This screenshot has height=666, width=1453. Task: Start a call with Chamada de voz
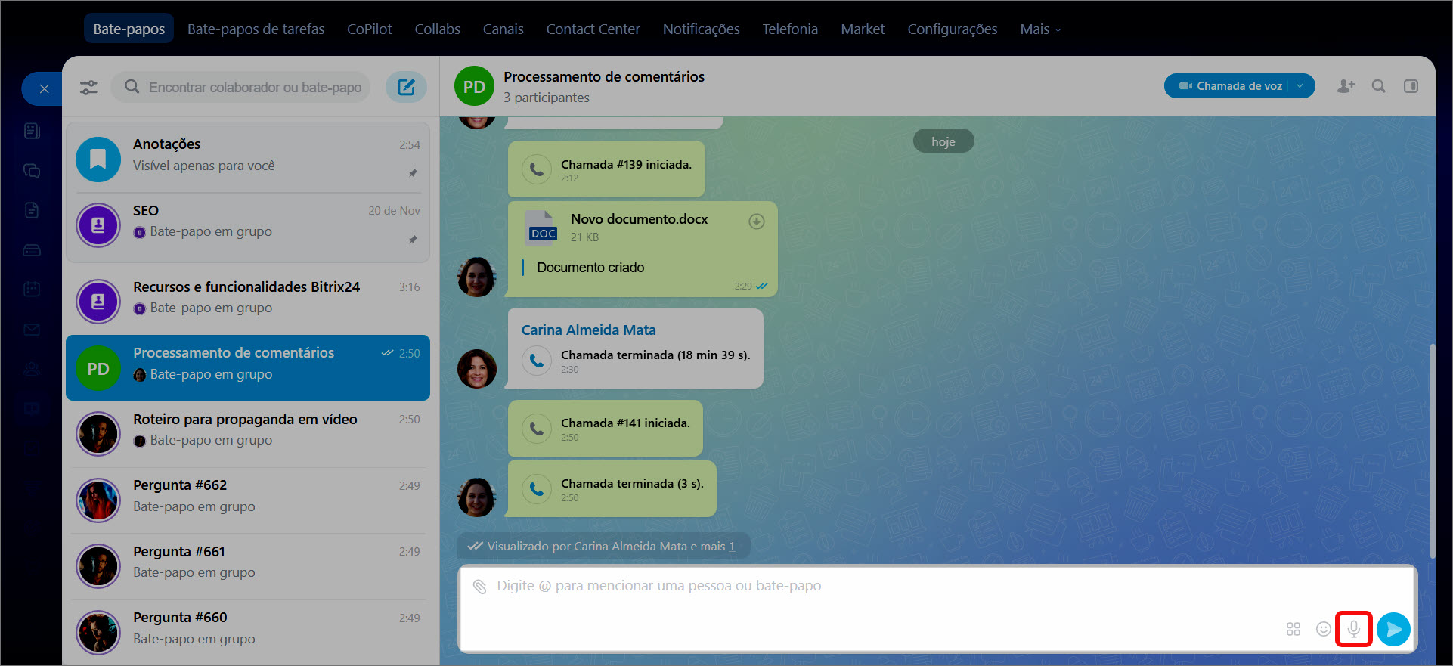(x=1231, y=86)
